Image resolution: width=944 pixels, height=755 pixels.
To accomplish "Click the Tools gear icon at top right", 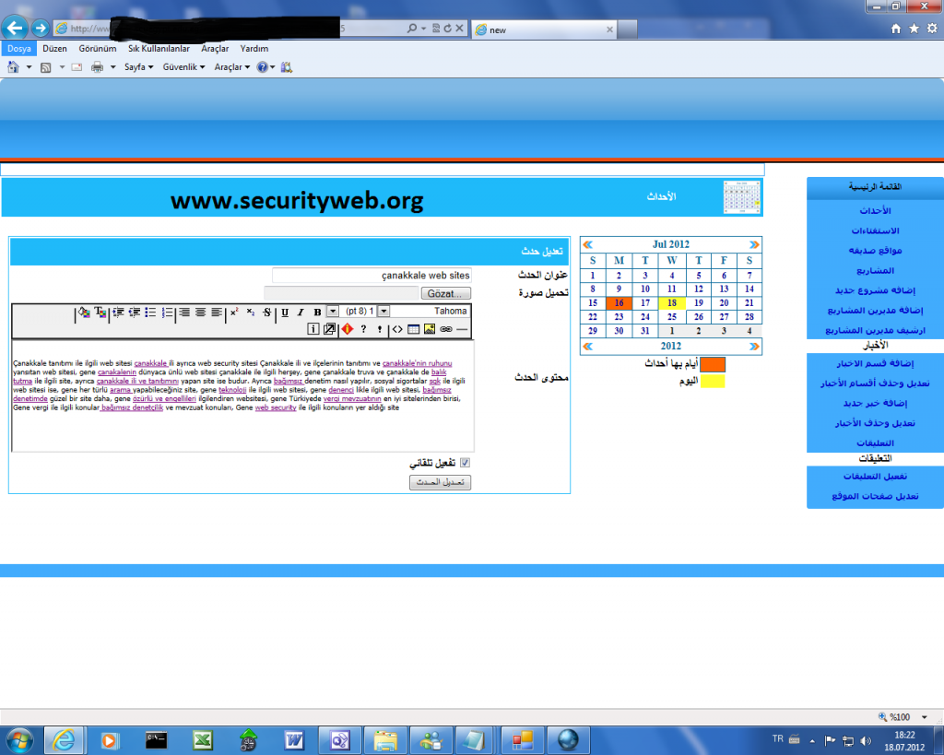I will [x=932, y=29].
